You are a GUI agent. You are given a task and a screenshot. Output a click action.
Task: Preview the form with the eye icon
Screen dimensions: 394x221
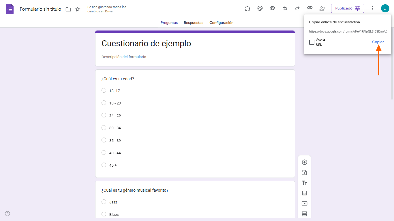tap(272, 8)
